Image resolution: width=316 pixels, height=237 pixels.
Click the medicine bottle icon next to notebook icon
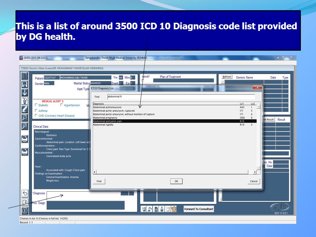(x=162, y=209)
